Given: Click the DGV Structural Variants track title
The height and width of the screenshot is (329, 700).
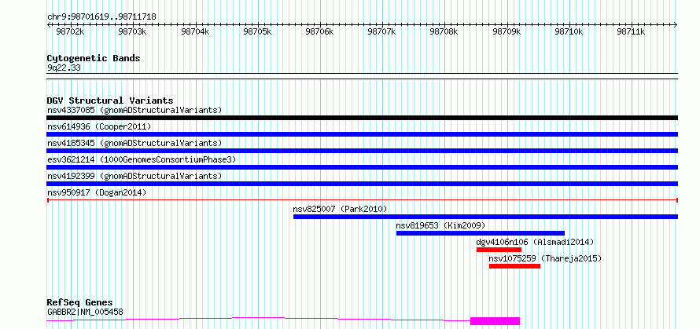Looking at the screenshot, I should coord(110,101).
